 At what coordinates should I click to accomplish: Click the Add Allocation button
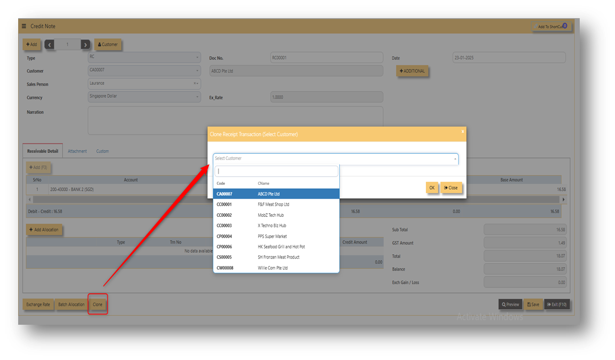(x=44, y=230)
